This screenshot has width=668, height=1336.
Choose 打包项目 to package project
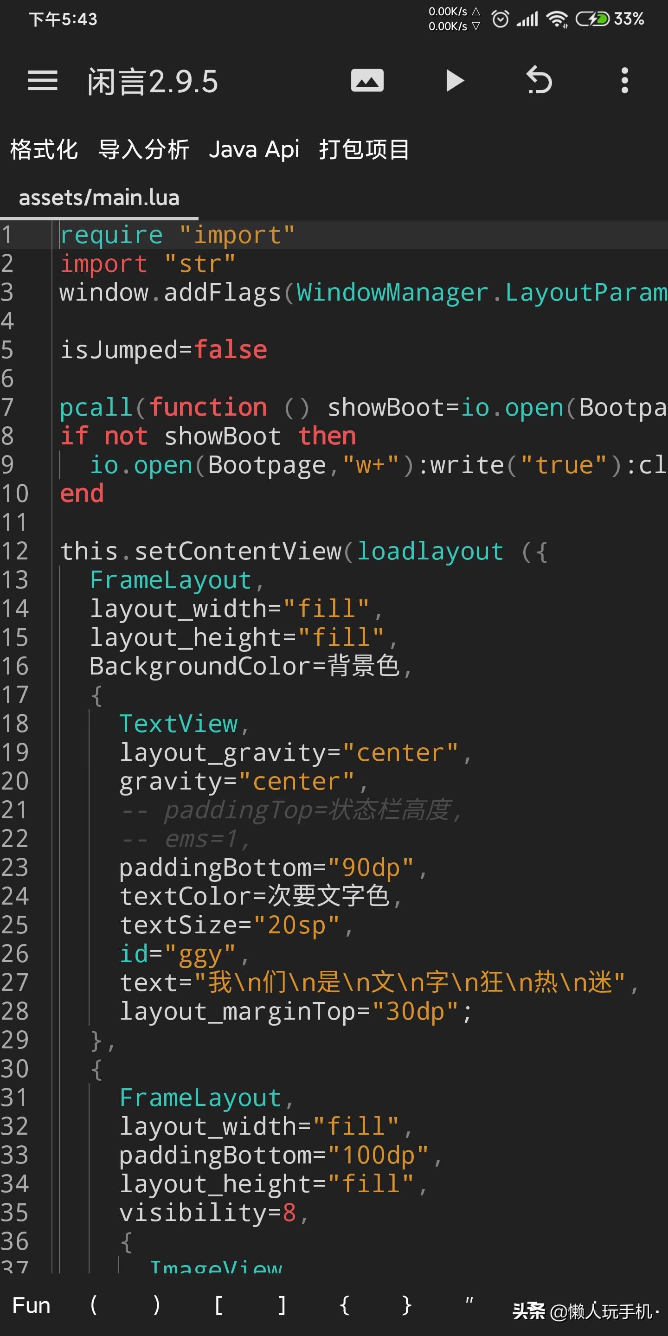point(364,150)
